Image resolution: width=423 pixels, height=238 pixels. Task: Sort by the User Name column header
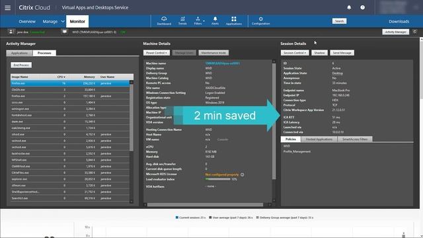pos(107,77)
